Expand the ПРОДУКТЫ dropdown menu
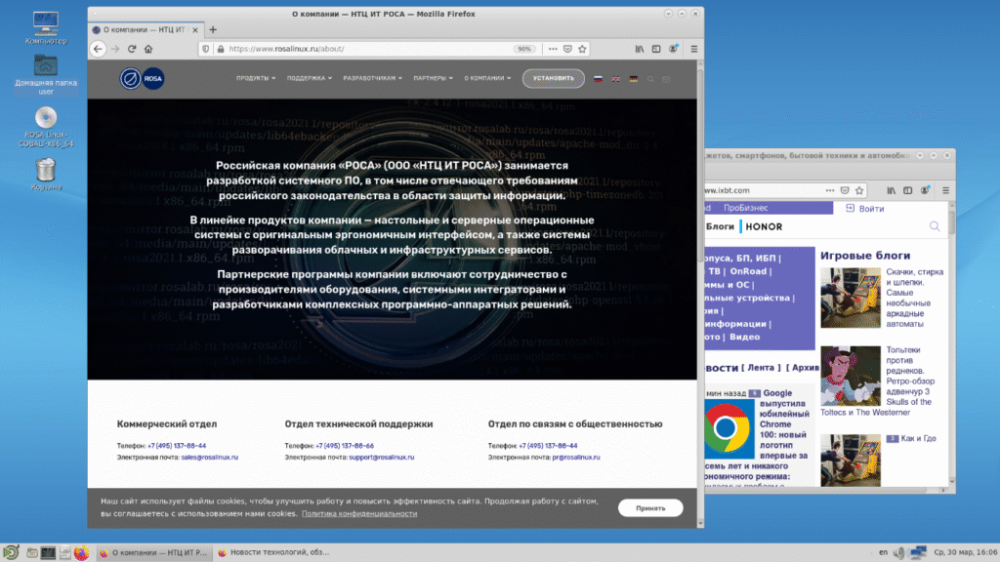Image resolution: width=1000 pixels, height=562 pixels. [x=256, y=79]
